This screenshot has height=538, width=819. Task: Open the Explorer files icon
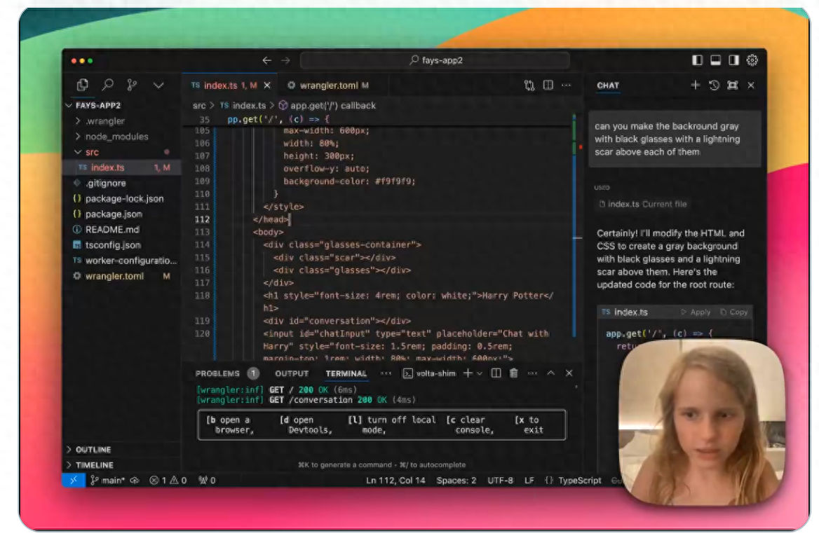click(83, 85)
